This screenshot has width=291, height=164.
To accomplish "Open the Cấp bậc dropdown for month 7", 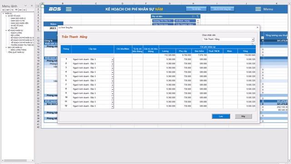I will (112, 85).
